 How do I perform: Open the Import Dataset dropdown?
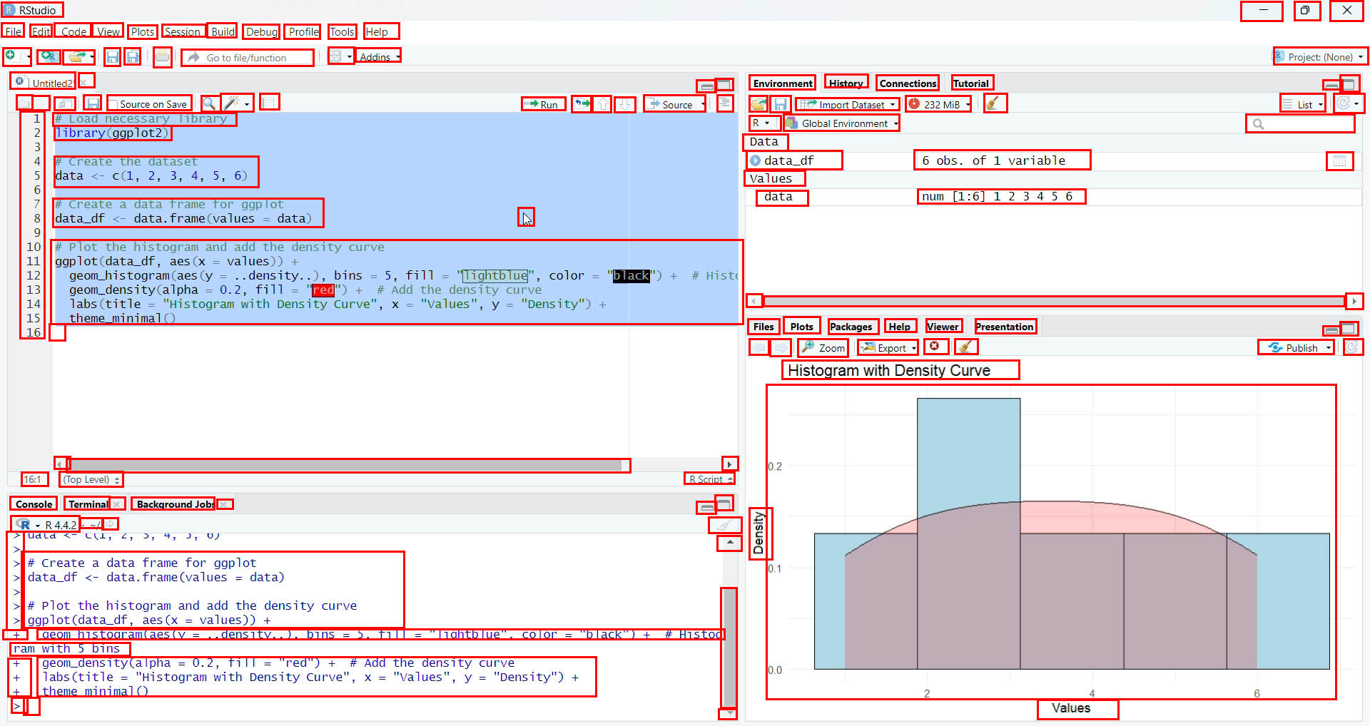coord(846,104)
